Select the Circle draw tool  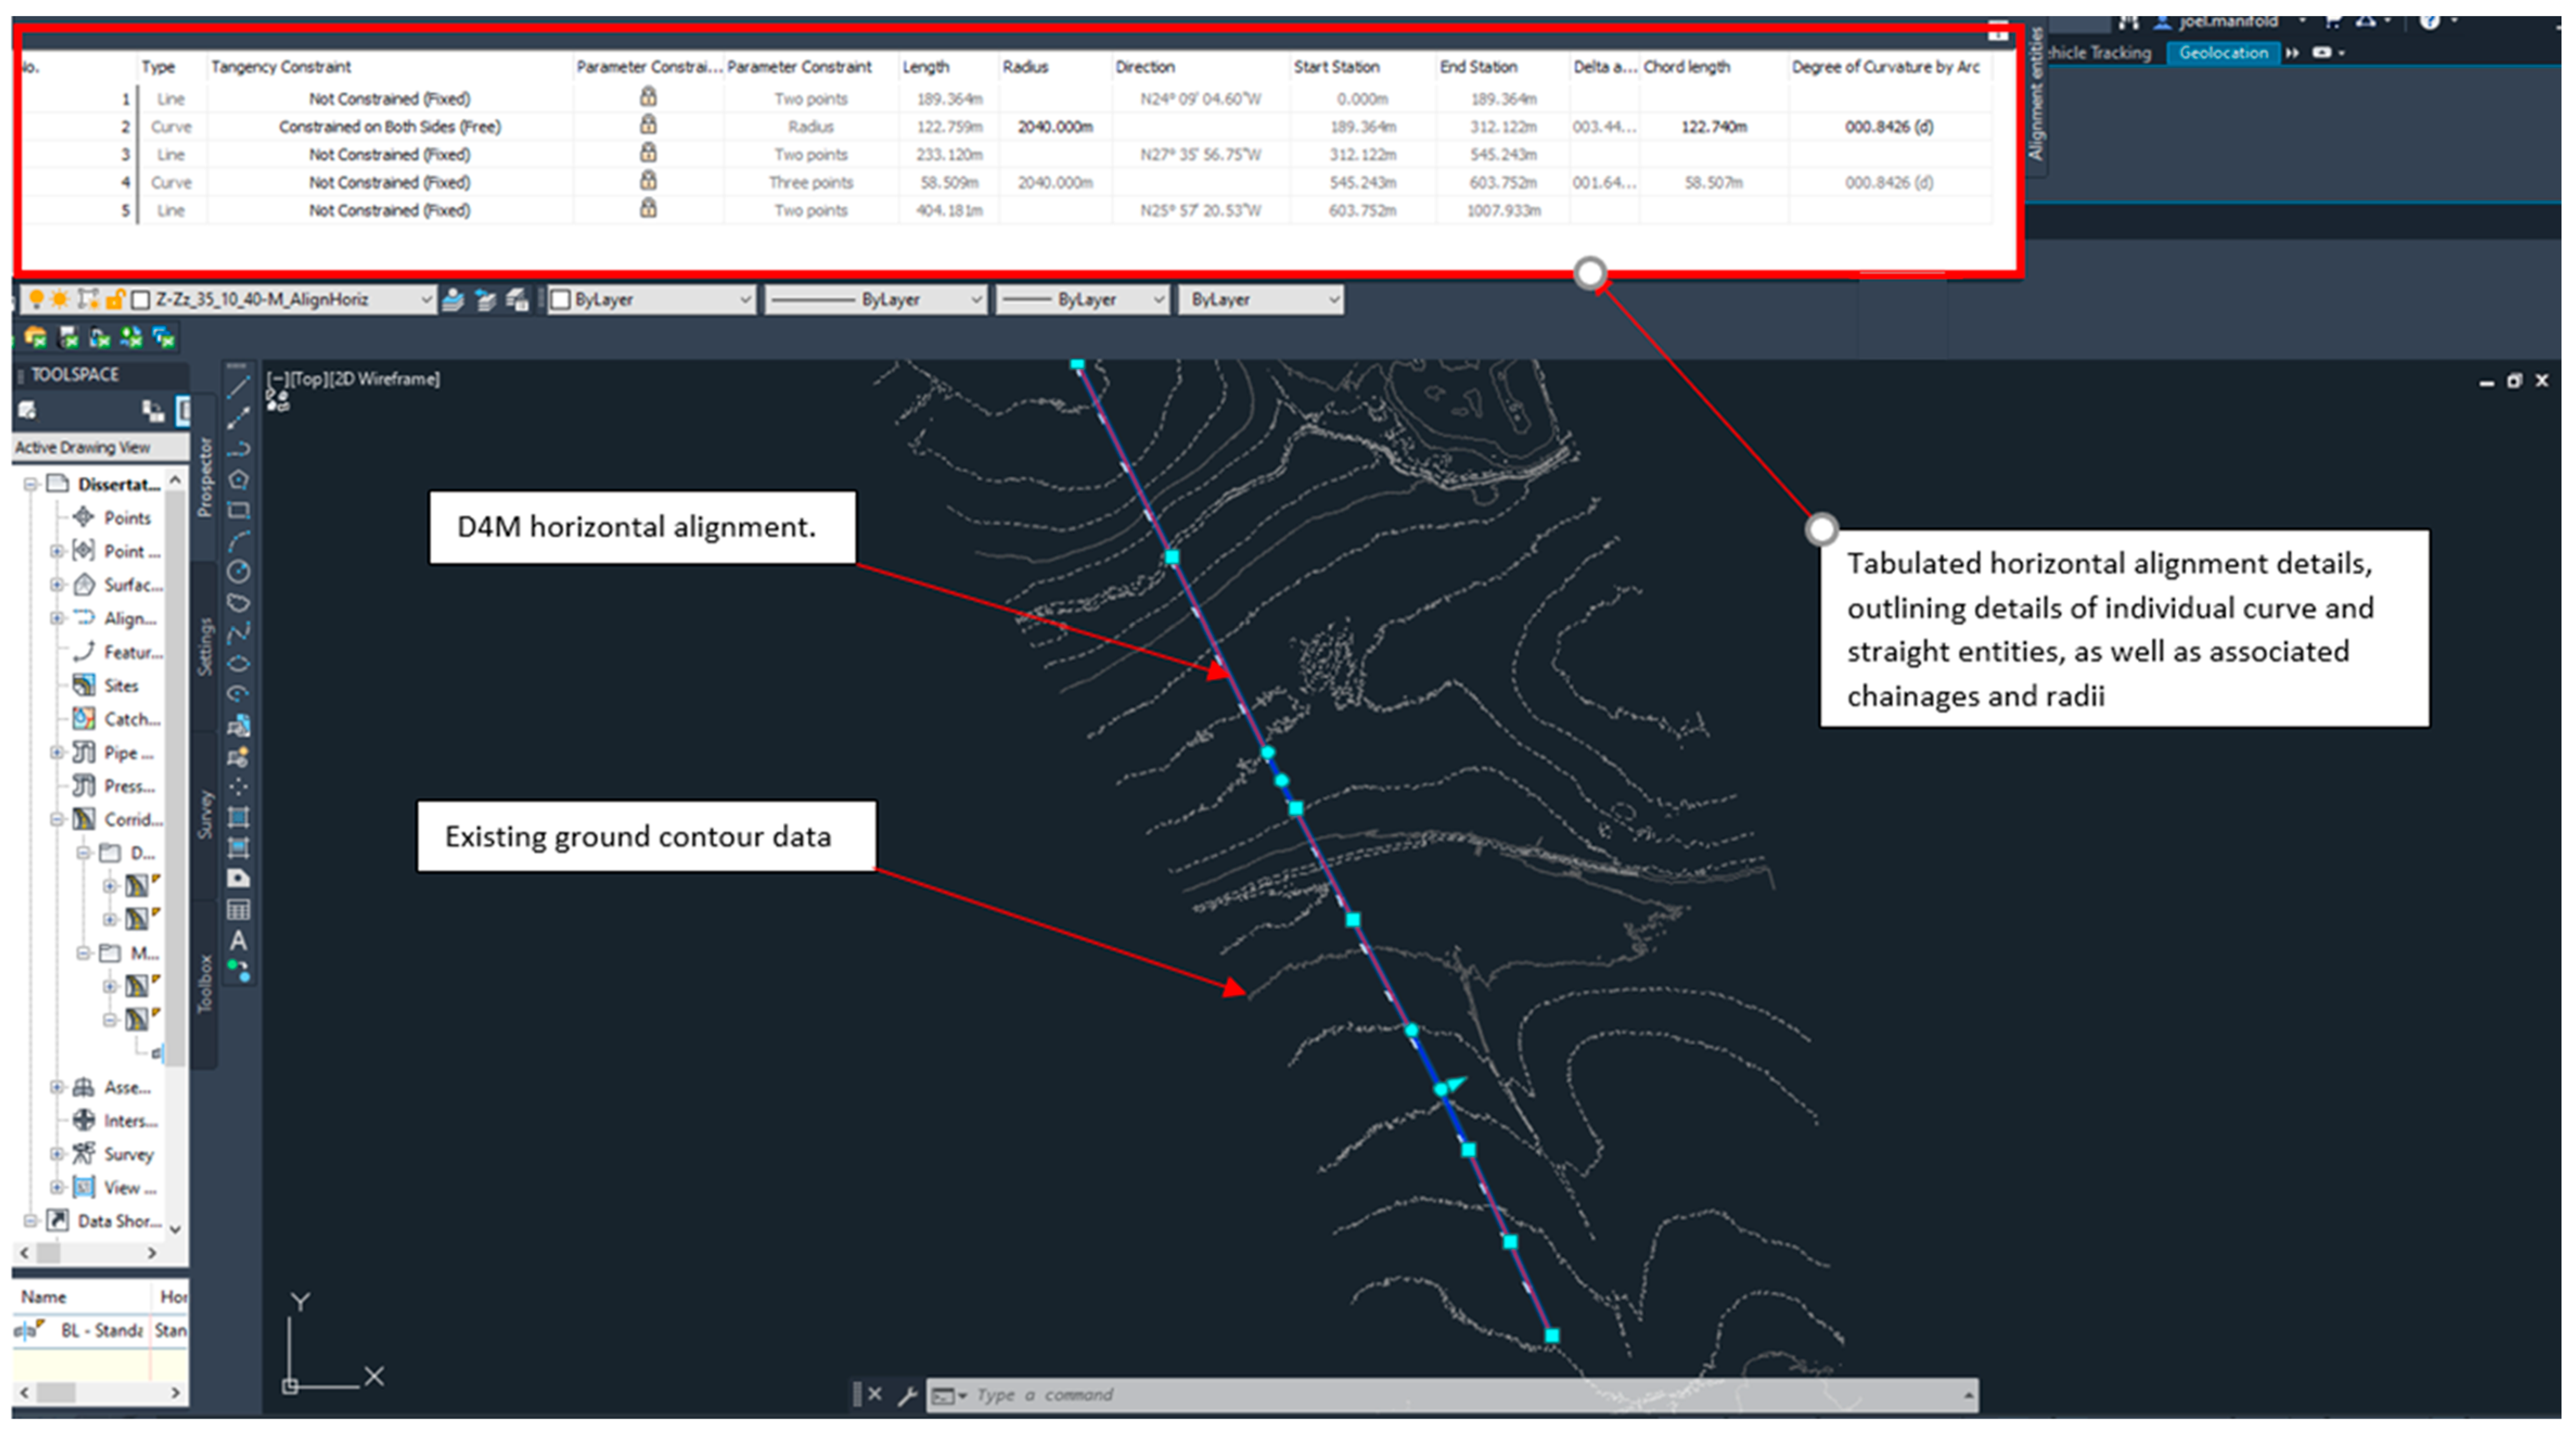[x=238, y=572]
